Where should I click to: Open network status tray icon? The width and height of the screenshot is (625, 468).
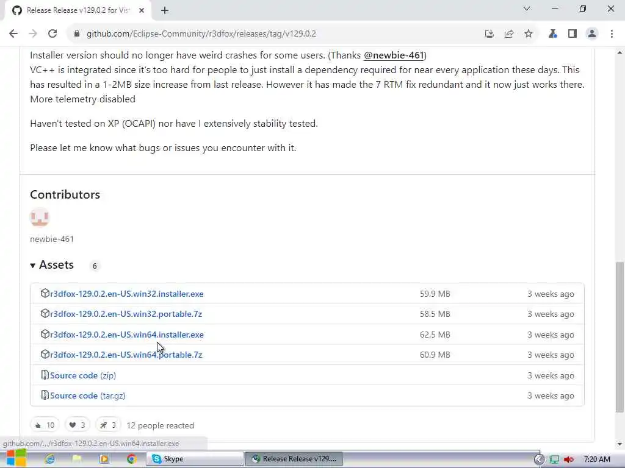coord(554,459)
